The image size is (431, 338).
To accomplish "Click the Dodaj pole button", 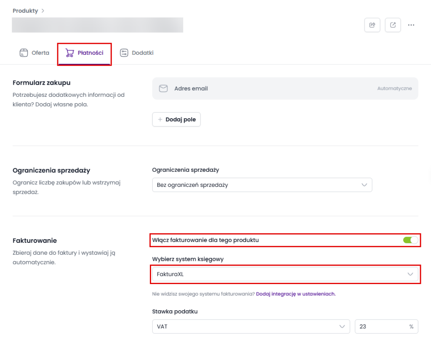I will (x=176, y=120).
